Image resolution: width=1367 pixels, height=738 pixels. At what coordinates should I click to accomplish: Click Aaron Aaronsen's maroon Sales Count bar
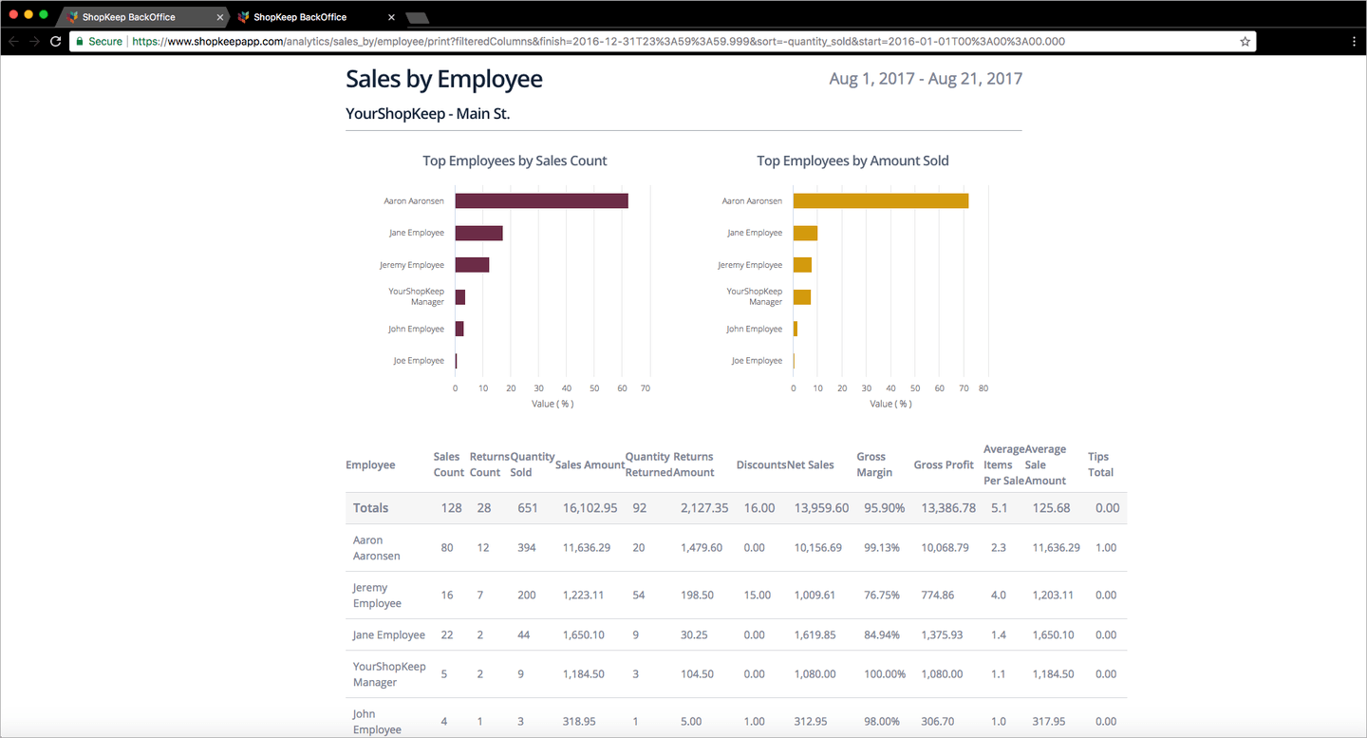(541, 201)
